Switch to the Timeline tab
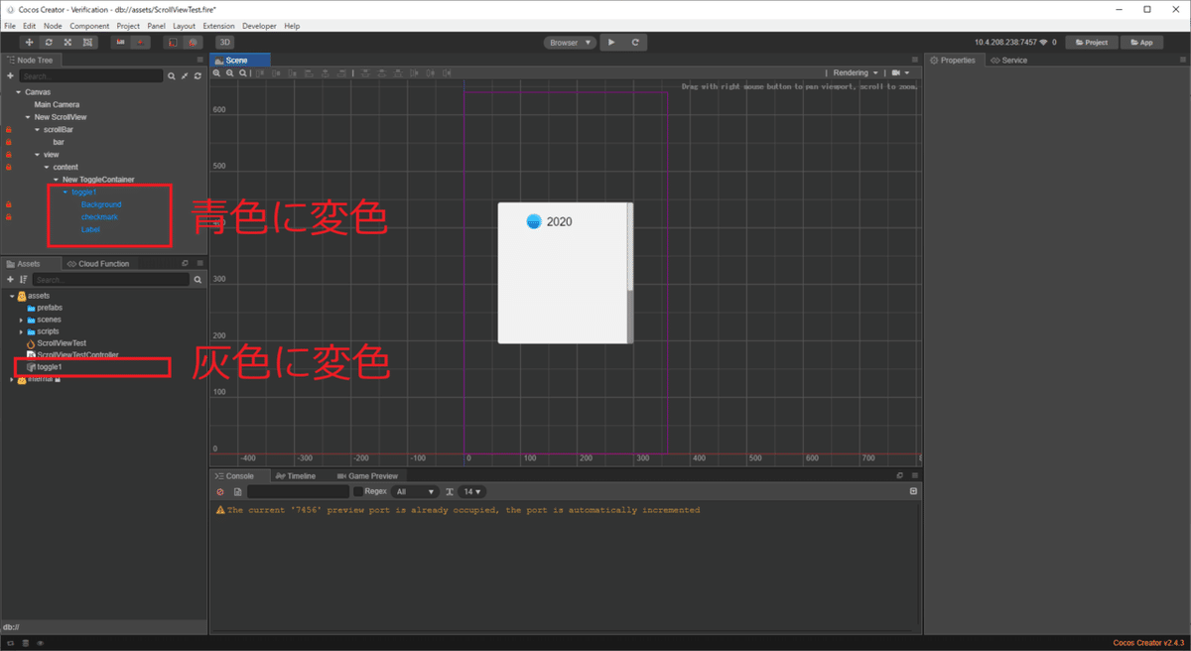Image resolution: width=1191 pixels, height=651 pixels. (296, 476)
